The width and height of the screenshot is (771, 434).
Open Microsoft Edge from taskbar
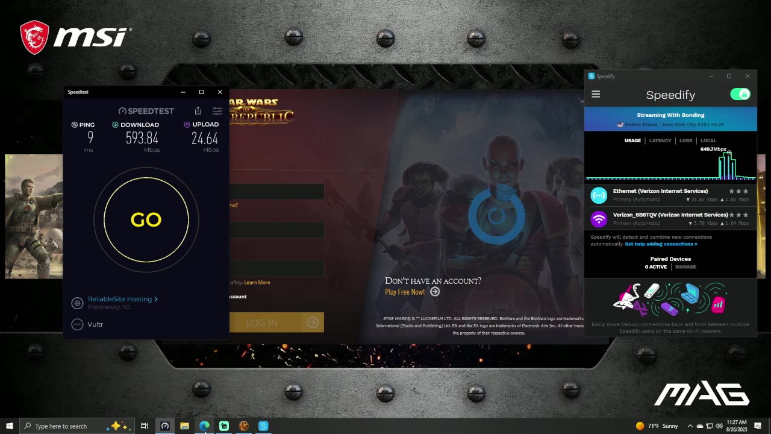click(204, 426)
